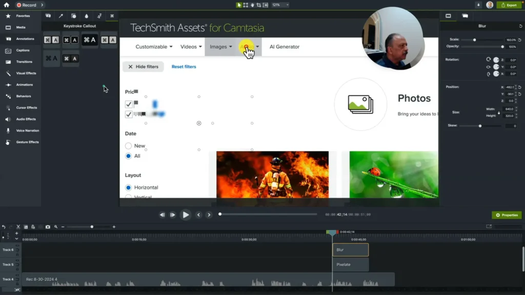Toggle the Properties panel button
525x295 pixels.
click(x=507, y=215)
